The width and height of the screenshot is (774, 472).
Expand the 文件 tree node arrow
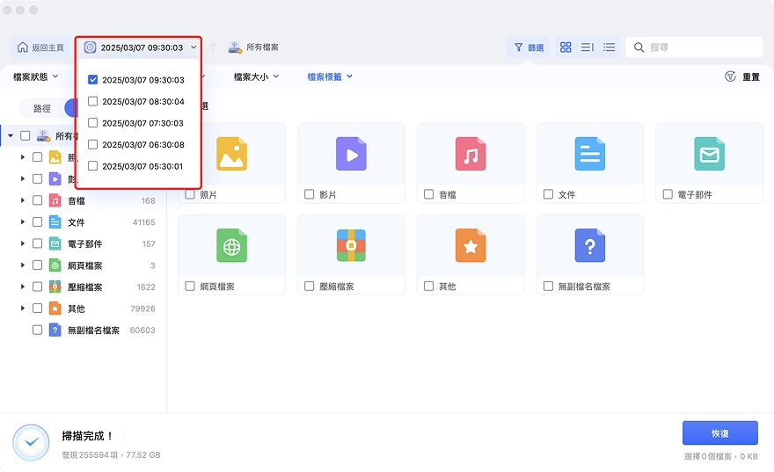coord(22,222)
